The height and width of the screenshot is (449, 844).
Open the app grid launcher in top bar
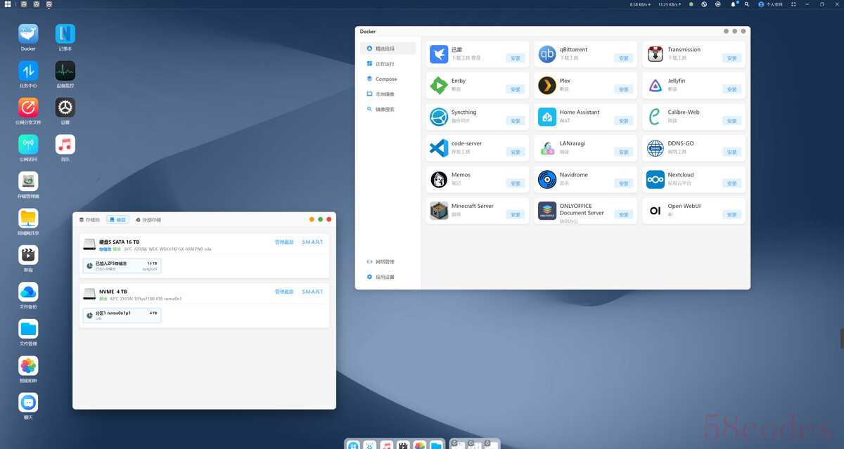pos(8,4)
